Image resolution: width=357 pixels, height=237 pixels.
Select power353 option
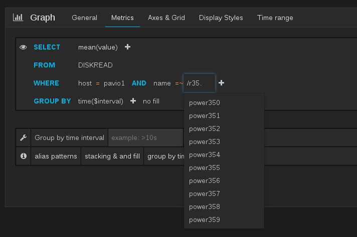(224, 141)
